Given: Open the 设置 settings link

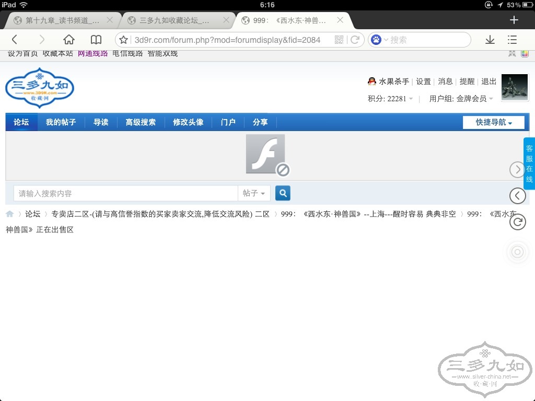Looking at the screenshot, I should tap(423, 81).
